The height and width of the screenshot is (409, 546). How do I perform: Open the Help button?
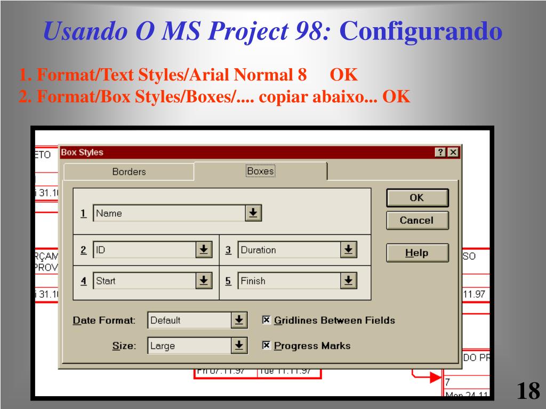coord(417,253)
